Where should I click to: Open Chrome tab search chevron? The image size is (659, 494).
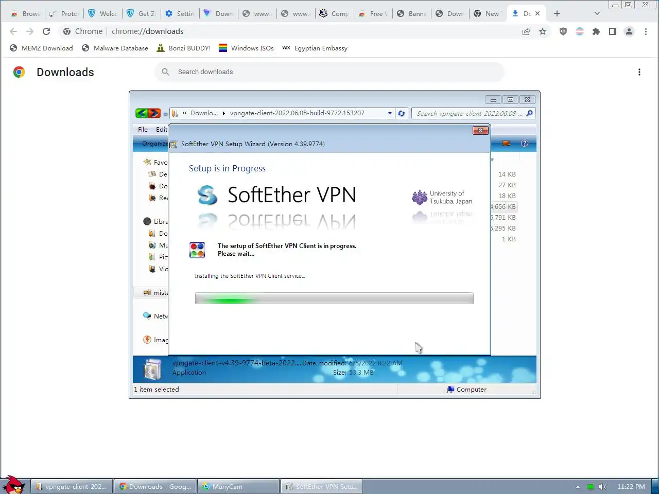point(597,13)
